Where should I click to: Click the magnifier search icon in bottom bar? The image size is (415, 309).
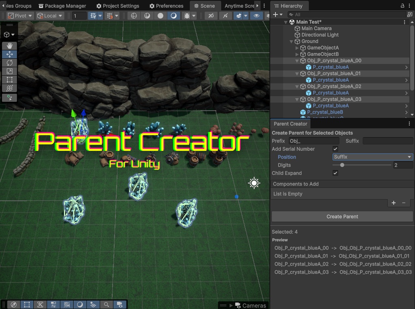click(107, 305)
